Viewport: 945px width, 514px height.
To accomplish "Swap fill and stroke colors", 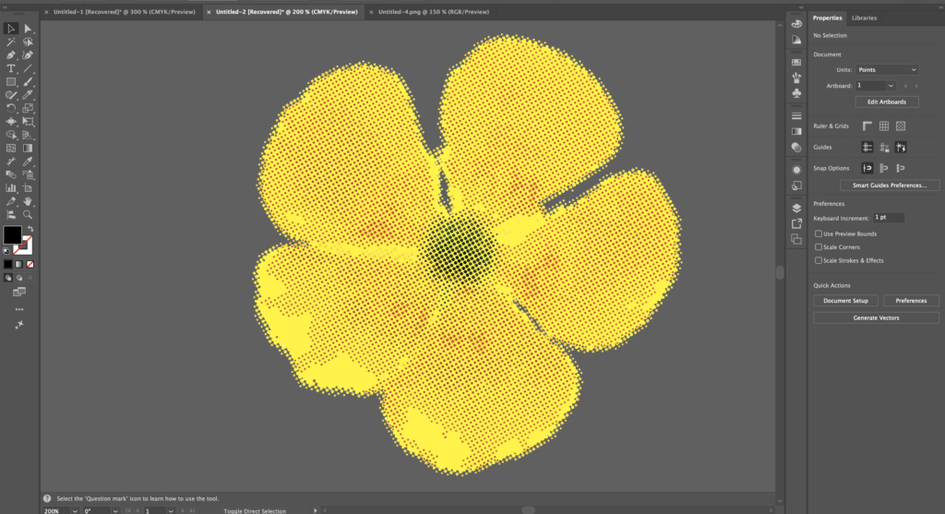I will tap(29, 228).
